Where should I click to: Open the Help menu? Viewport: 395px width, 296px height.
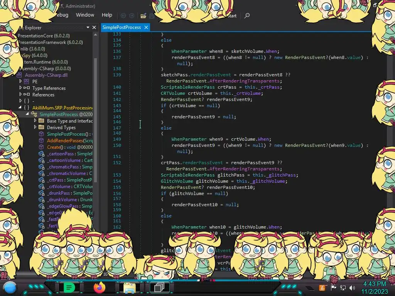click(x=107, y=15)
